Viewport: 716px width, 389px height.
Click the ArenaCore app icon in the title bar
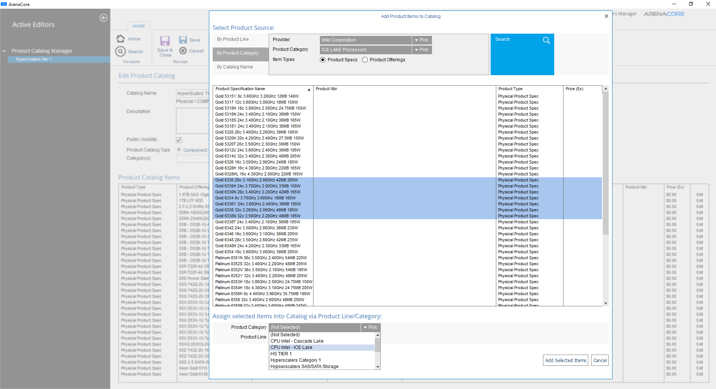point(4,4)
